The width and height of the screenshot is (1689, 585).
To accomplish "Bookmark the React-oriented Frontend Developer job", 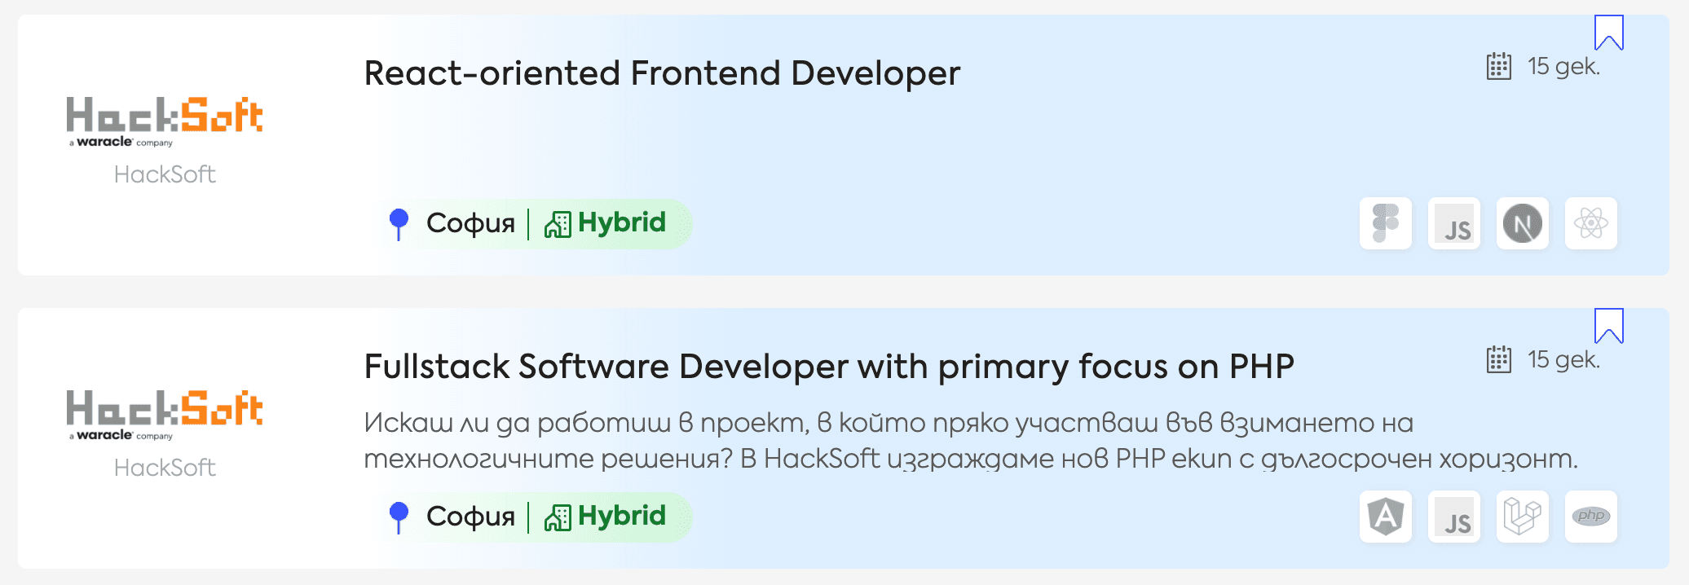I will 1608,33.
